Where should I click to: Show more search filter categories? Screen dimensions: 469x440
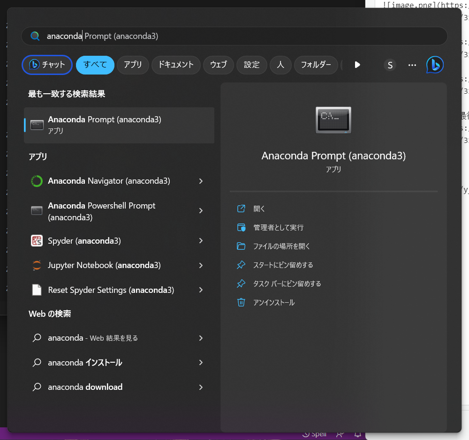(357, 65)
